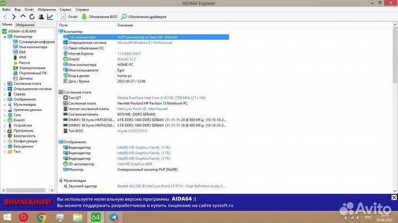Click the Отчёт report toolbar button
This screenshot has width=398, height=223.
[69, 17]
